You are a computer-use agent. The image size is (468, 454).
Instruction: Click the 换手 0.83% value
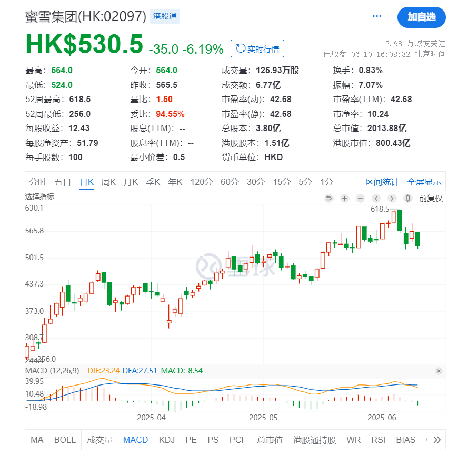point(371,71)
